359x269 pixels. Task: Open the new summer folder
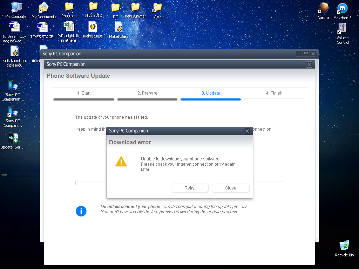pos(135,10)
